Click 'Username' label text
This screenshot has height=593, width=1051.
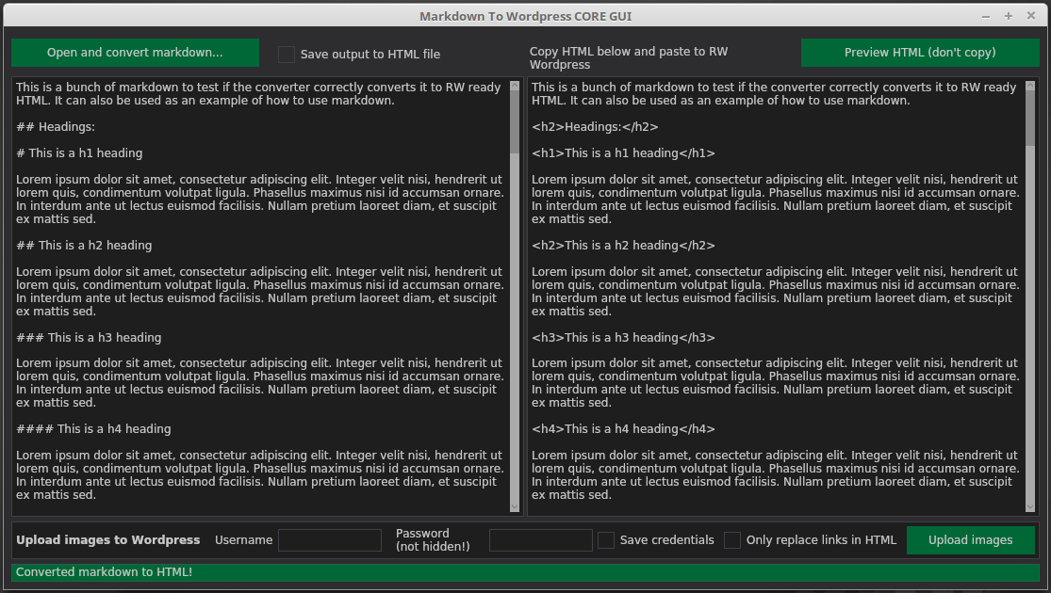tap(243, 539)
